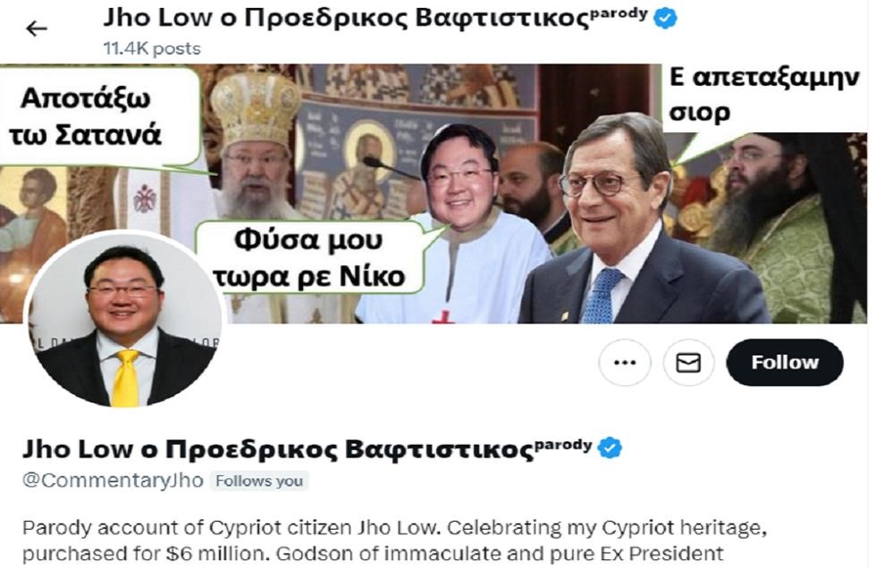Click the 11.4K posts count
Image resolution: width=876 pixels, height=569 pixels.
pos(152,48)
